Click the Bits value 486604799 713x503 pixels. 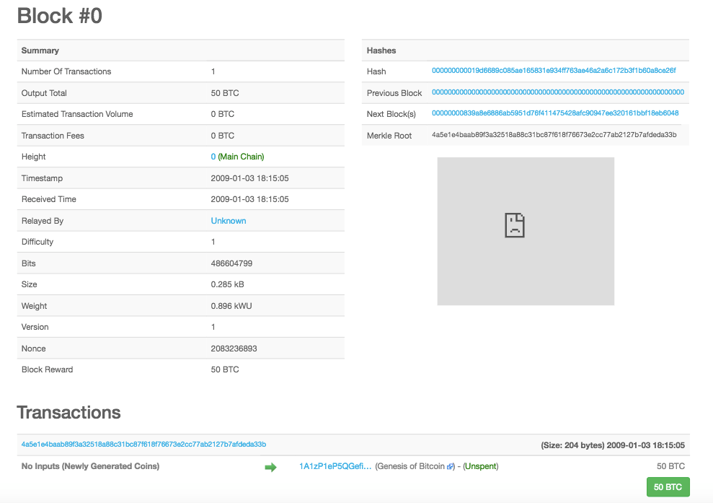tap(231, 263)
